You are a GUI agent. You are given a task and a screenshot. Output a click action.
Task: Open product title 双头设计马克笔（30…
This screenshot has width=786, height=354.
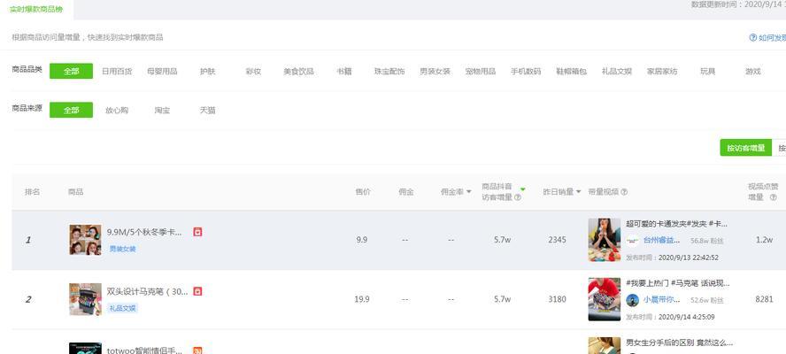(x=147, y=291)
